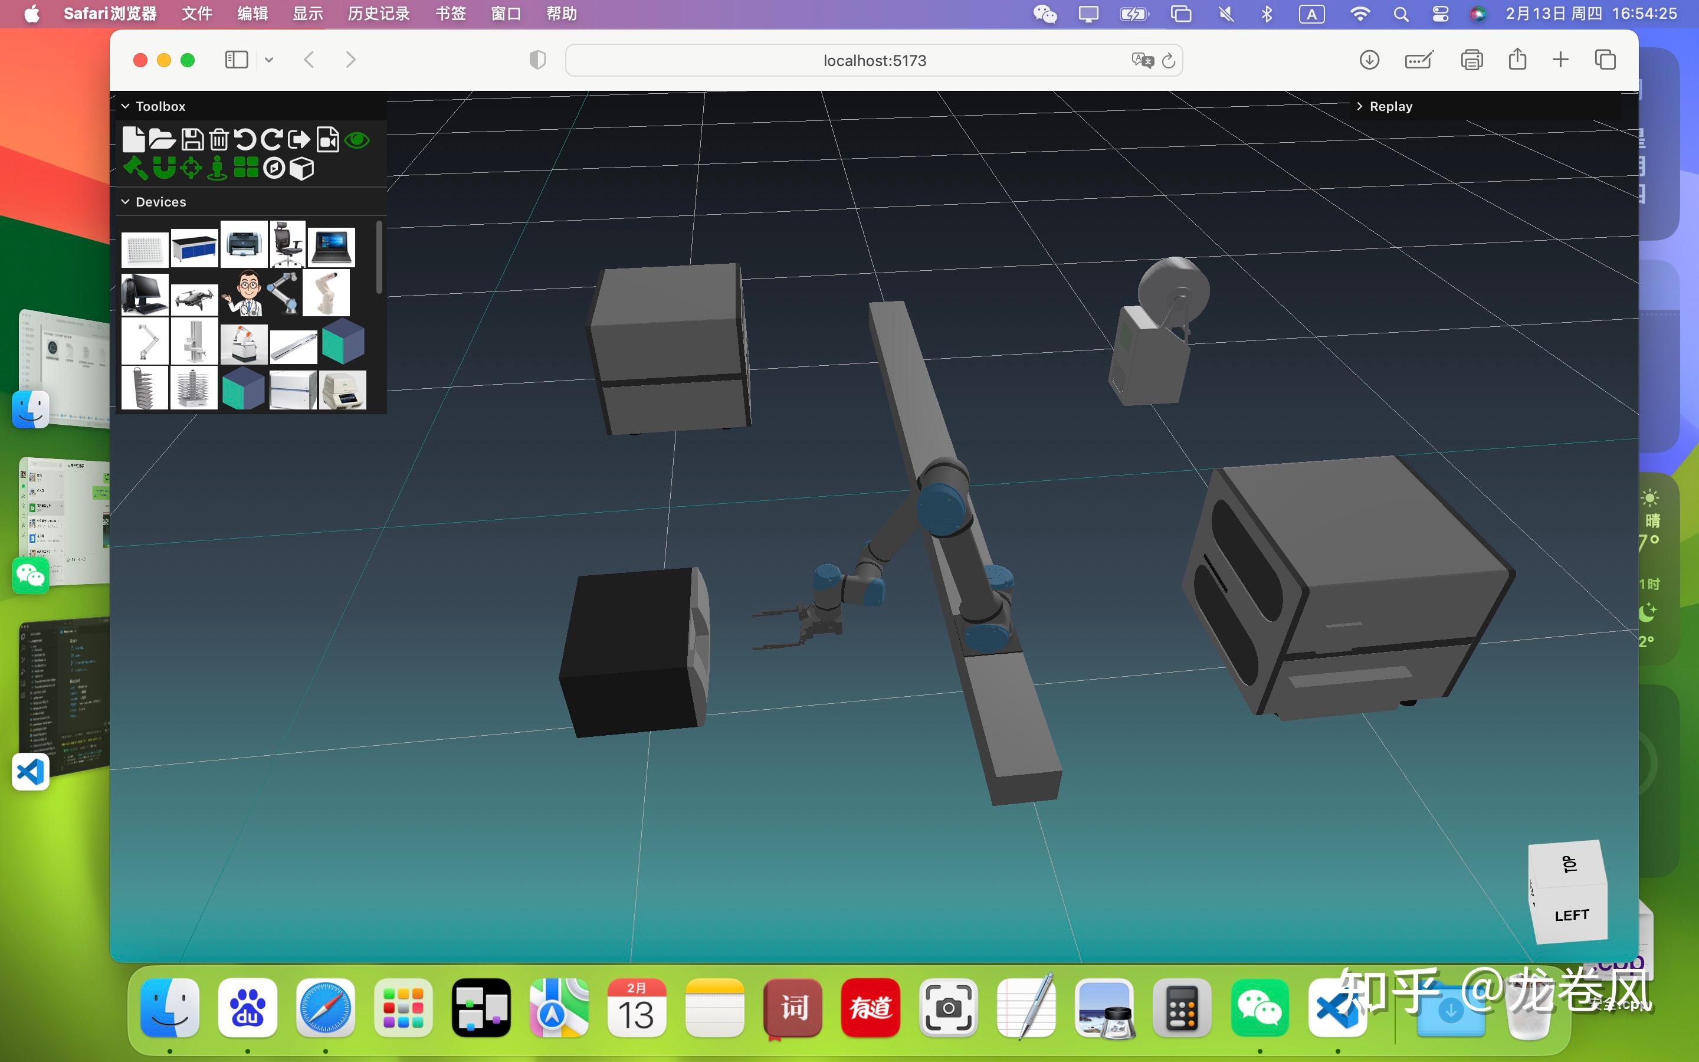
Task: Open the 历史记录 menu in menu bar
Action: (x=378, y=14)
